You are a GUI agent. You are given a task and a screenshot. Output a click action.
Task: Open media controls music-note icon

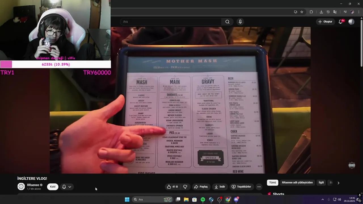tap(345, 12)
